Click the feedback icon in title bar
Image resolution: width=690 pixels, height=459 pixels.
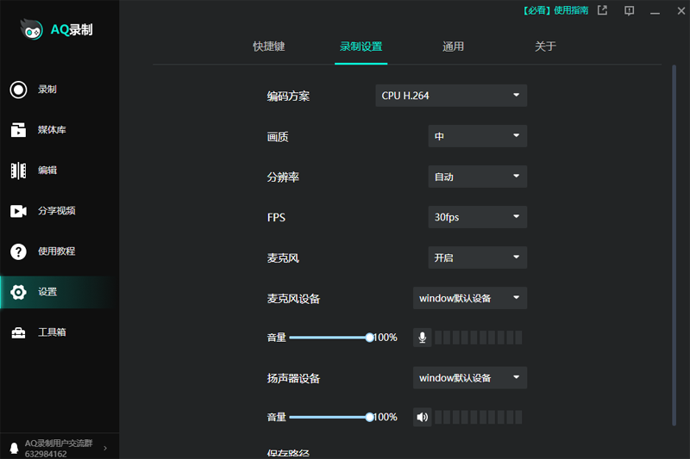click(630, 10)
